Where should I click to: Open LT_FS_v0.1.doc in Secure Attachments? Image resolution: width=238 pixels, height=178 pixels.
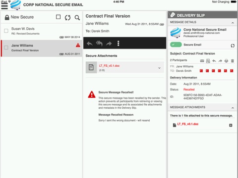tap(109, 66)
